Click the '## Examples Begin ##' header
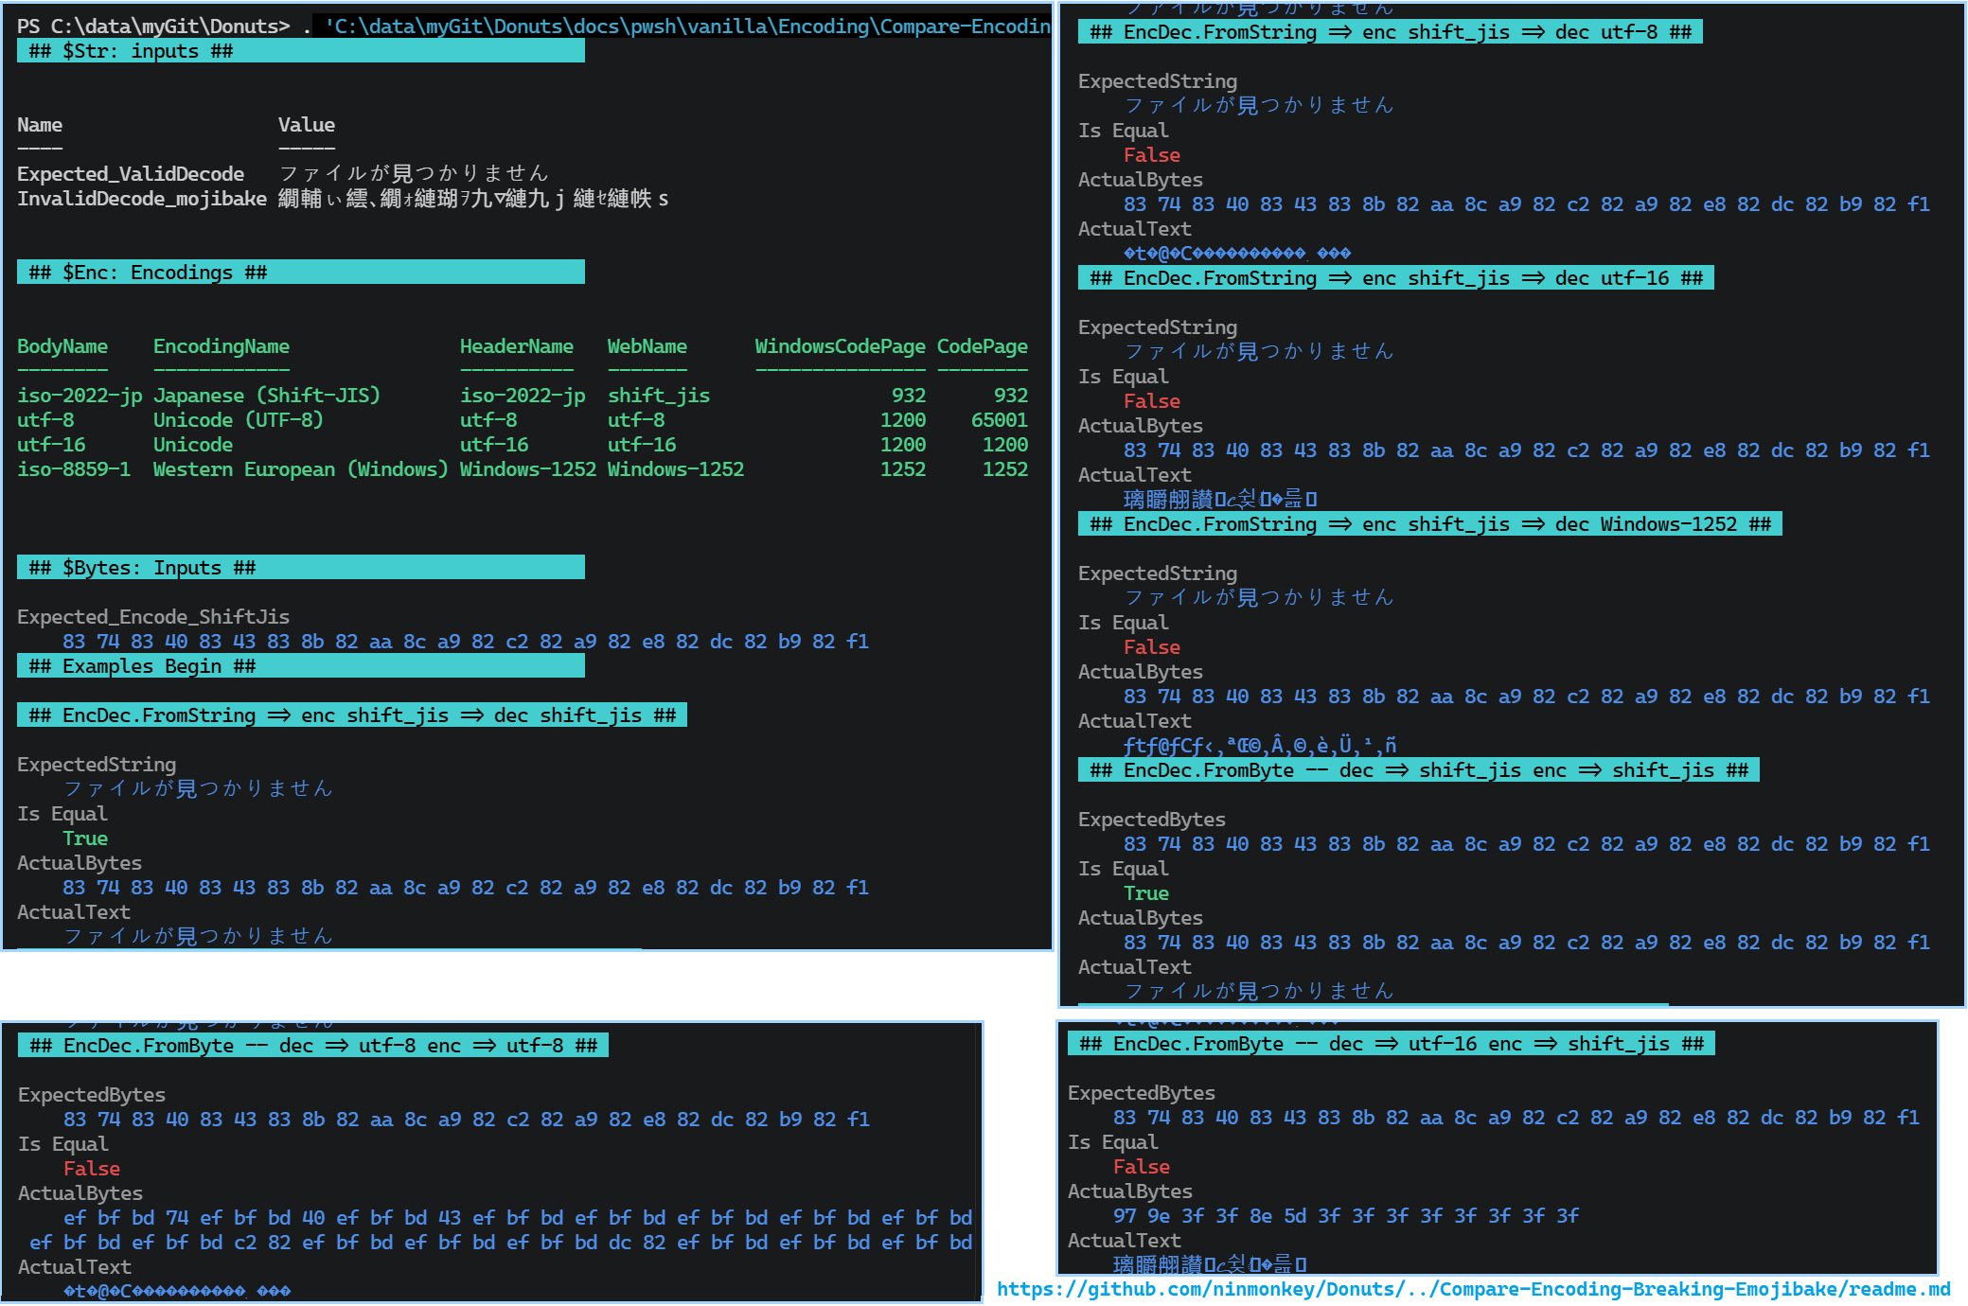 tap(301, 666)
